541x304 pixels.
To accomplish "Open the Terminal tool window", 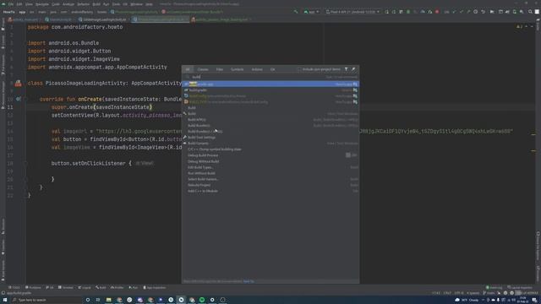I will tap(66, 287).
